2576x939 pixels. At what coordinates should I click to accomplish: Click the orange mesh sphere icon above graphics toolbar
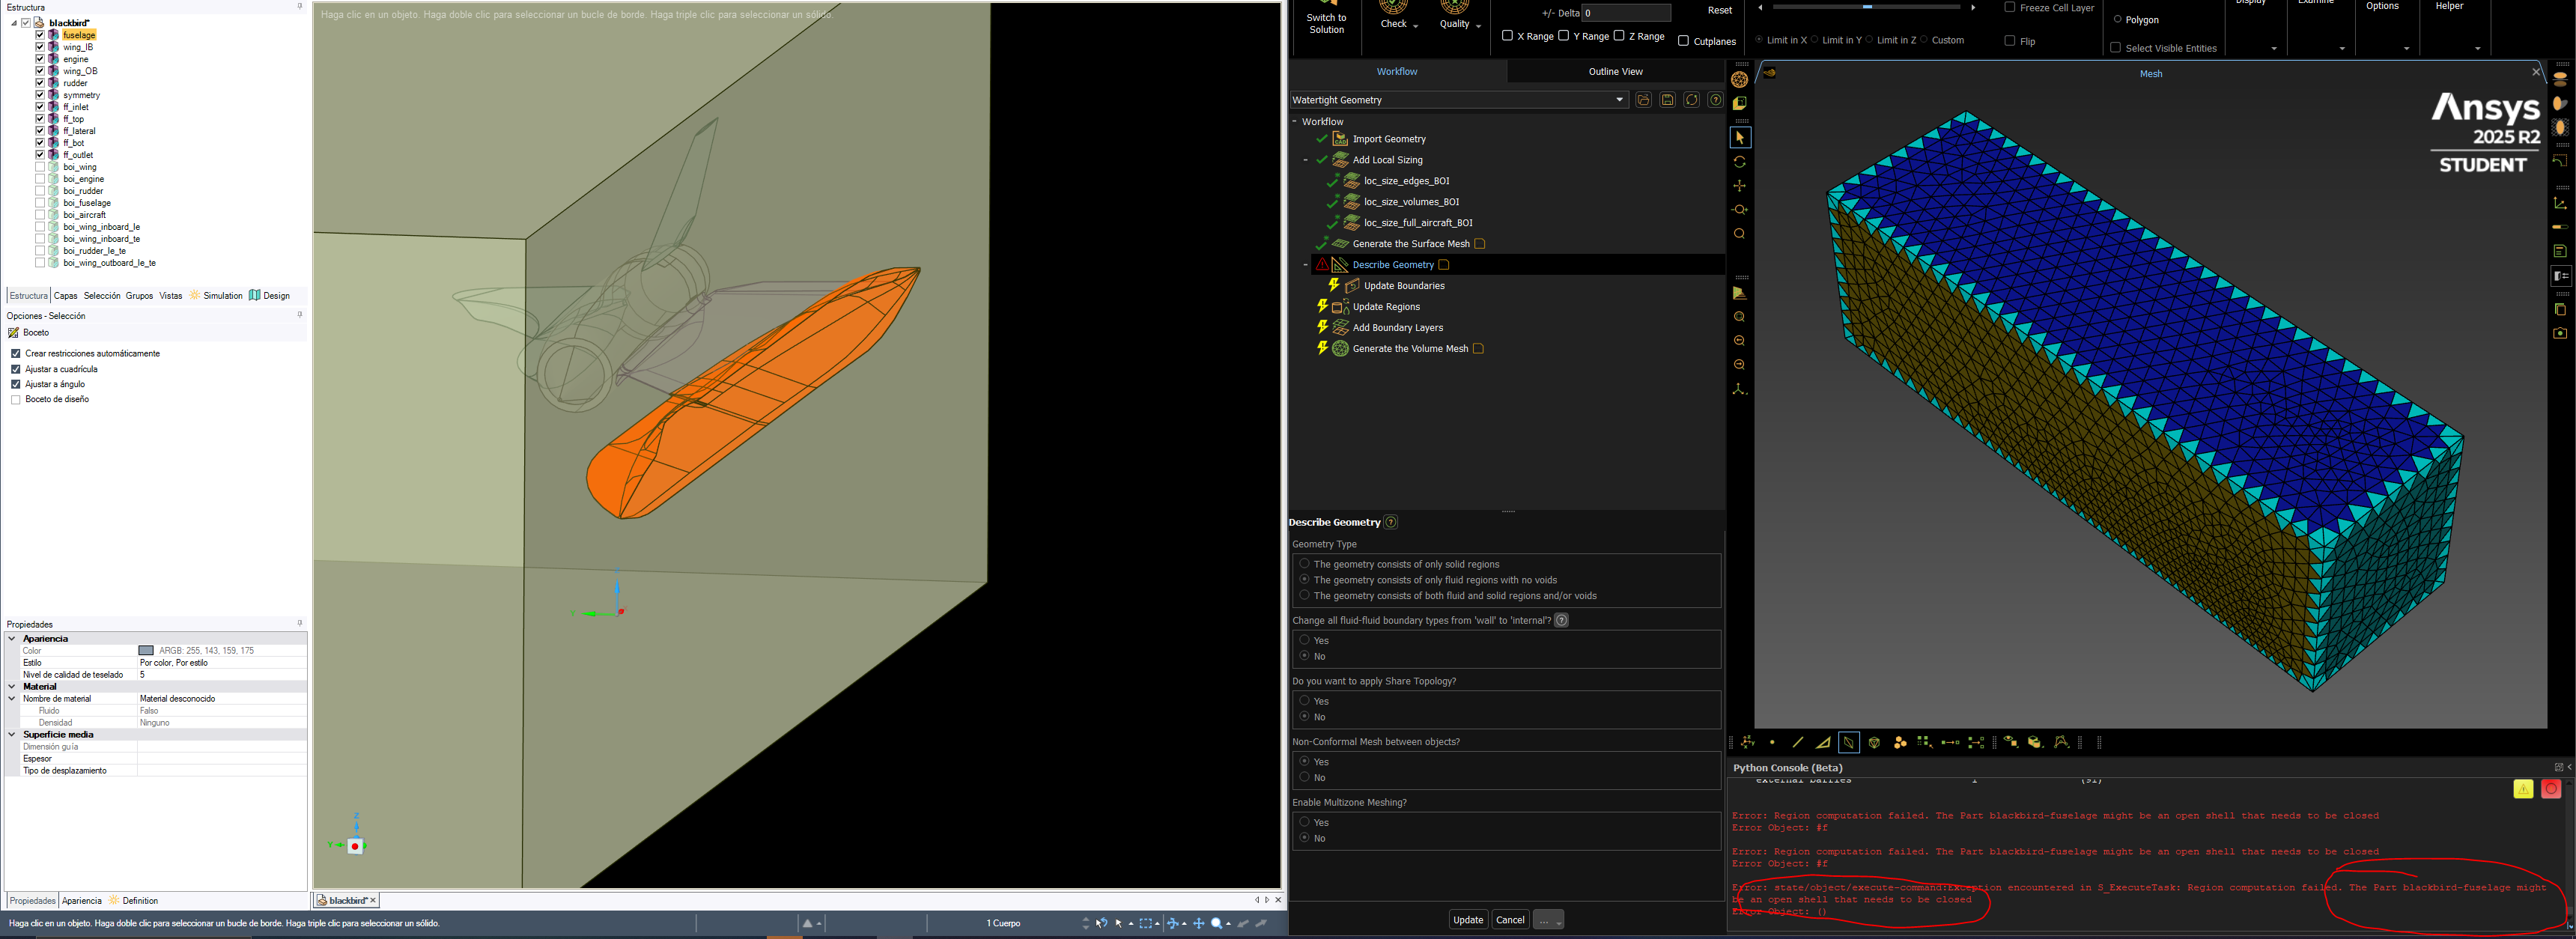[x=1740, y=80]
